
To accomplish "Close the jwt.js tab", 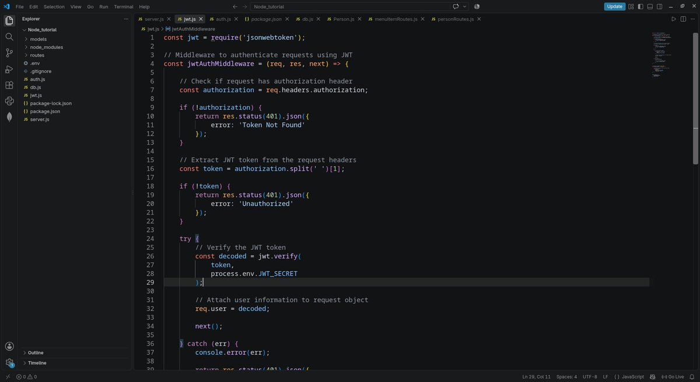I will pyautogui.click(x=201, y=19).
